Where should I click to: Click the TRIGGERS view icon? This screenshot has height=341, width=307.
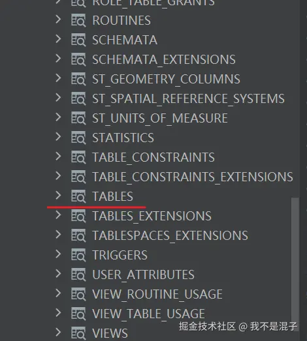[78, 255]
